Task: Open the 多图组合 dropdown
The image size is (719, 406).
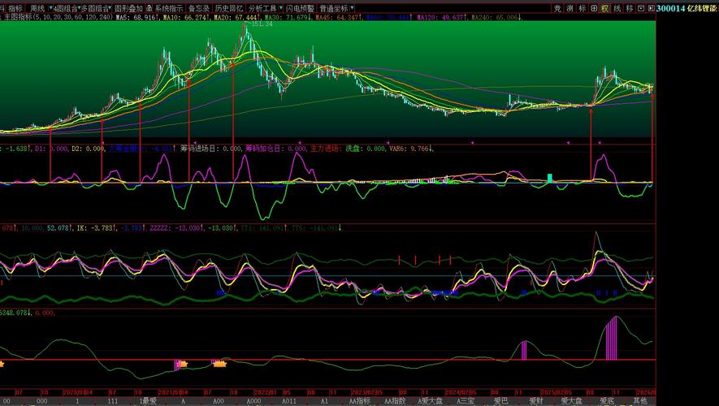Action: click(97, 8)
